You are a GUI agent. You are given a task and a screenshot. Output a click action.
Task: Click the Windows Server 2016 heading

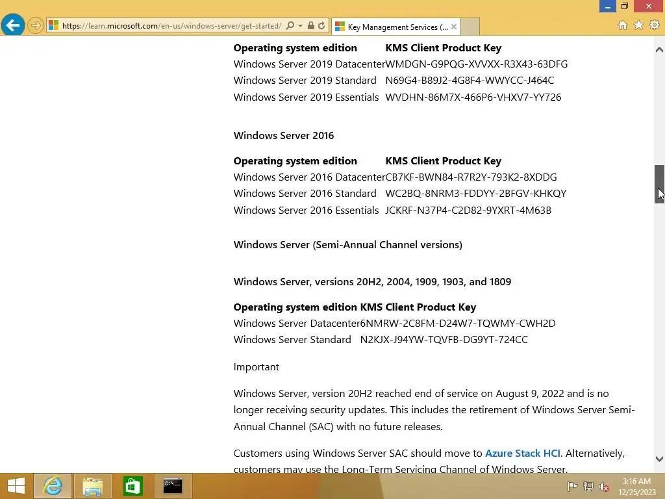point(284,135)
